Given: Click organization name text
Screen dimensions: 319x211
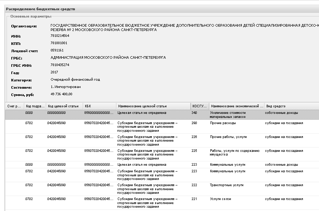Looking at the screenshot, I should (185, 28).
